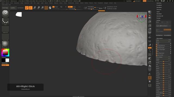This screenshot has height=97, width=174.
Task: Open the material sphere selector
Action: pos(5,45)
